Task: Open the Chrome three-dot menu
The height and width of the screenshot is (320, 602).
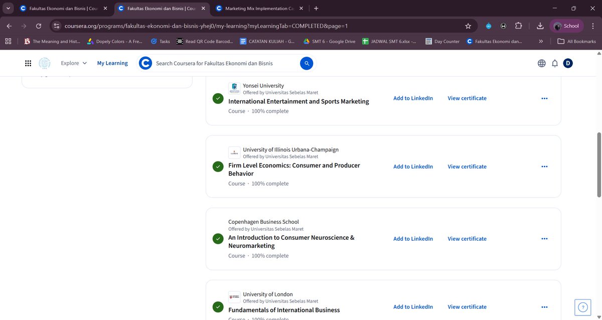Action: [592, 26]
